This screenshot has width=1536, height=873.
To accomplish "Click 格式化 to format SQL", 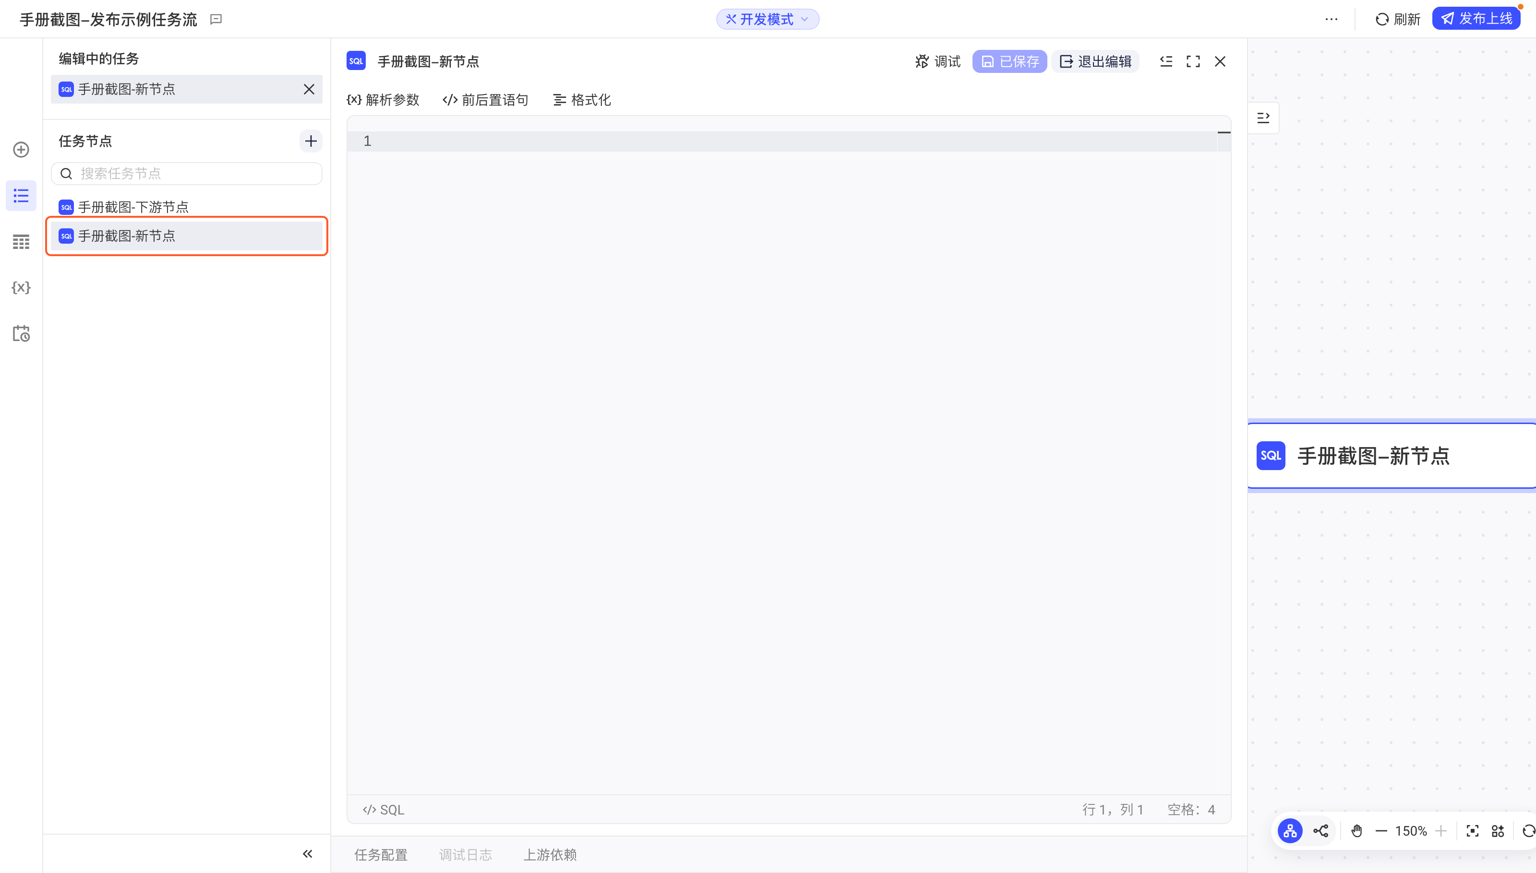I will point(582,100).
